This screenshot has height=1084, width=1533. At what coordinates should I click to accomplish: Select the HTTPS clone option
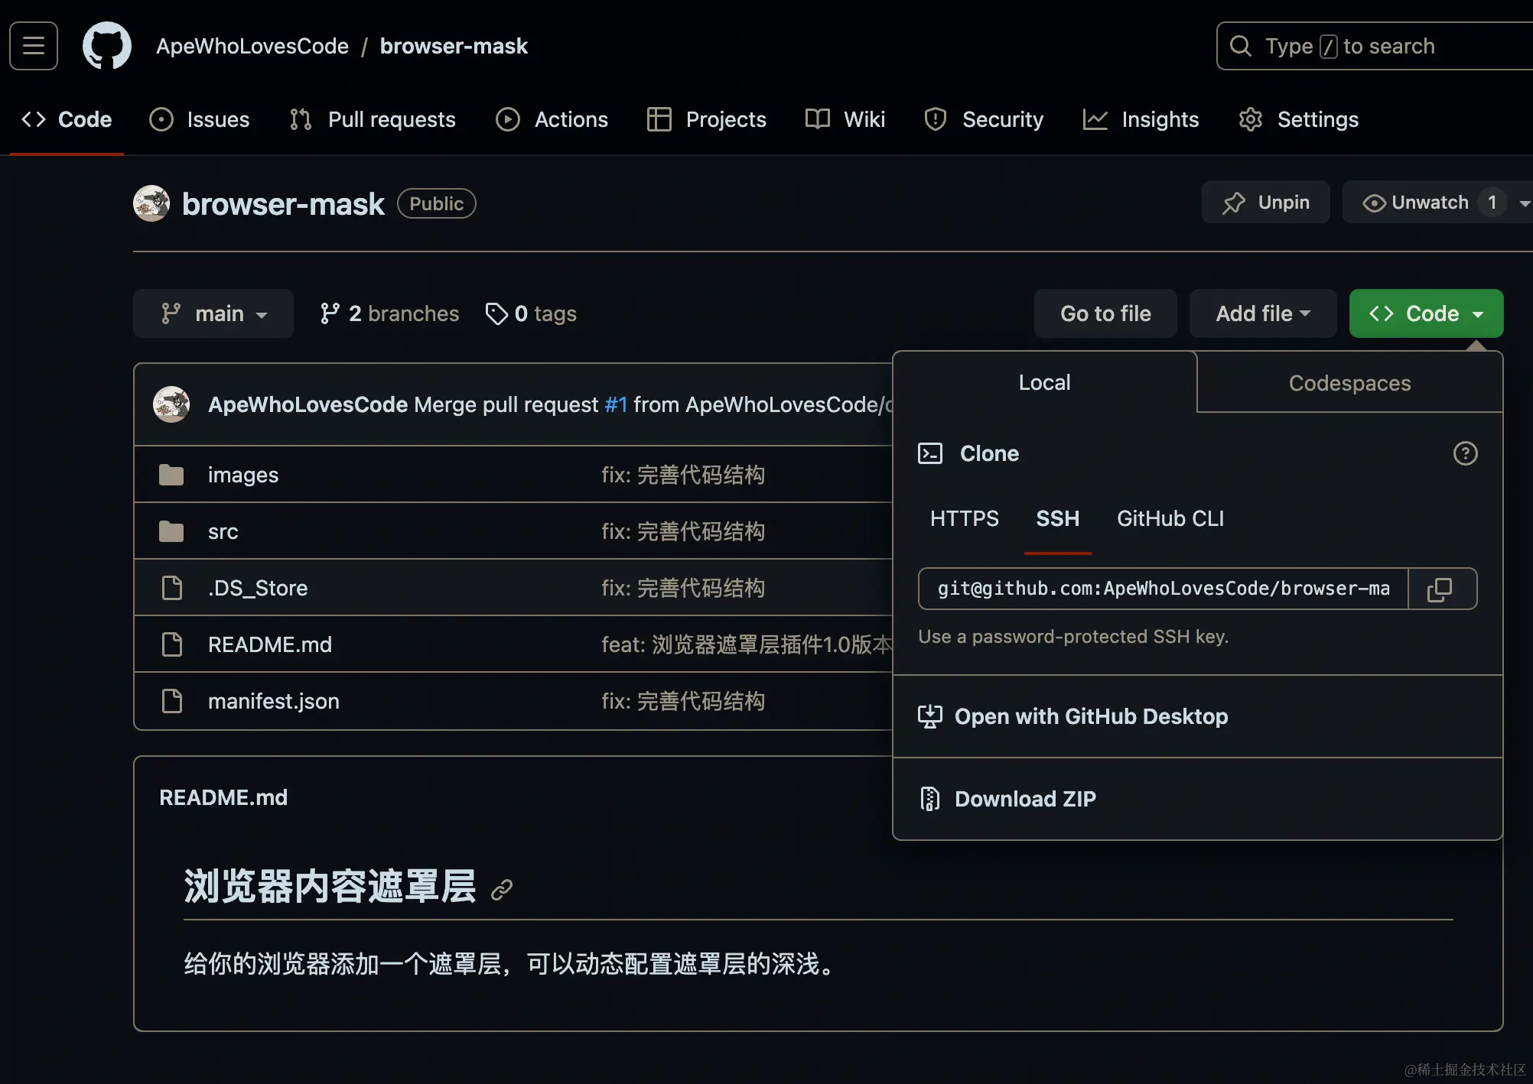[x=965, y=519]
